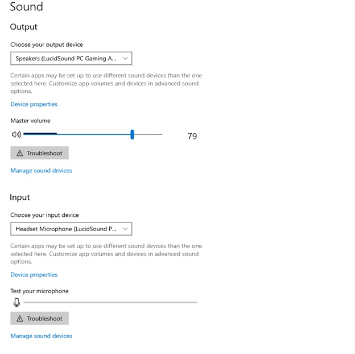Select the Headset Microphone input combo box
This screenshot has width=355, height=354.
pos(71,229)
